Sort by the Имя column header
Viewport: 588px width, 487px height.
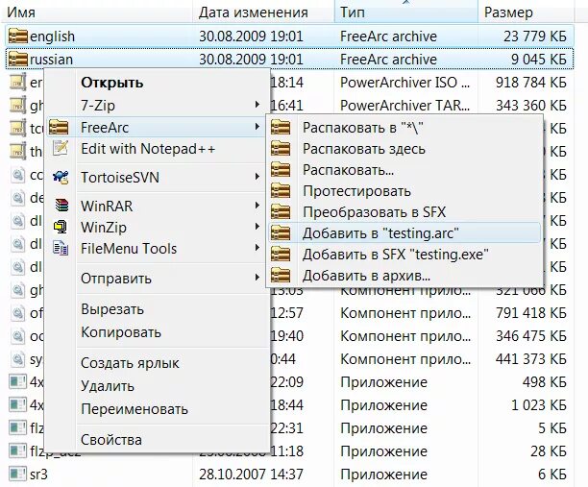[x=97, y=12]
